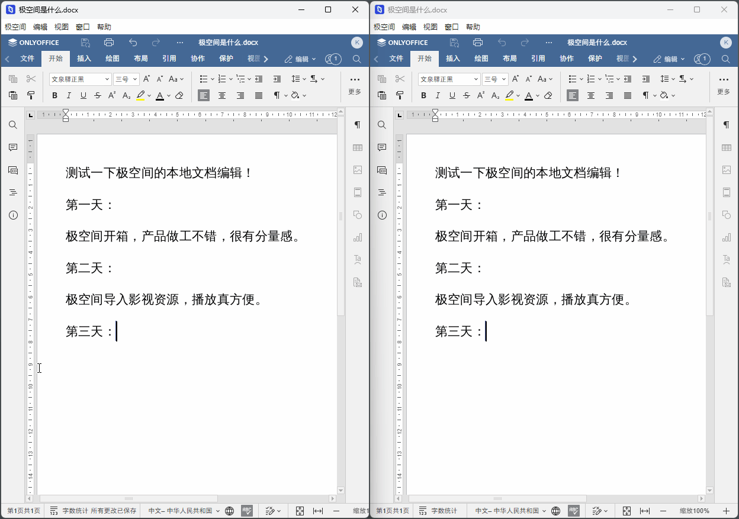Click user avatar K in right window
The height and width of the screenshot is (519, 739).
726,43
